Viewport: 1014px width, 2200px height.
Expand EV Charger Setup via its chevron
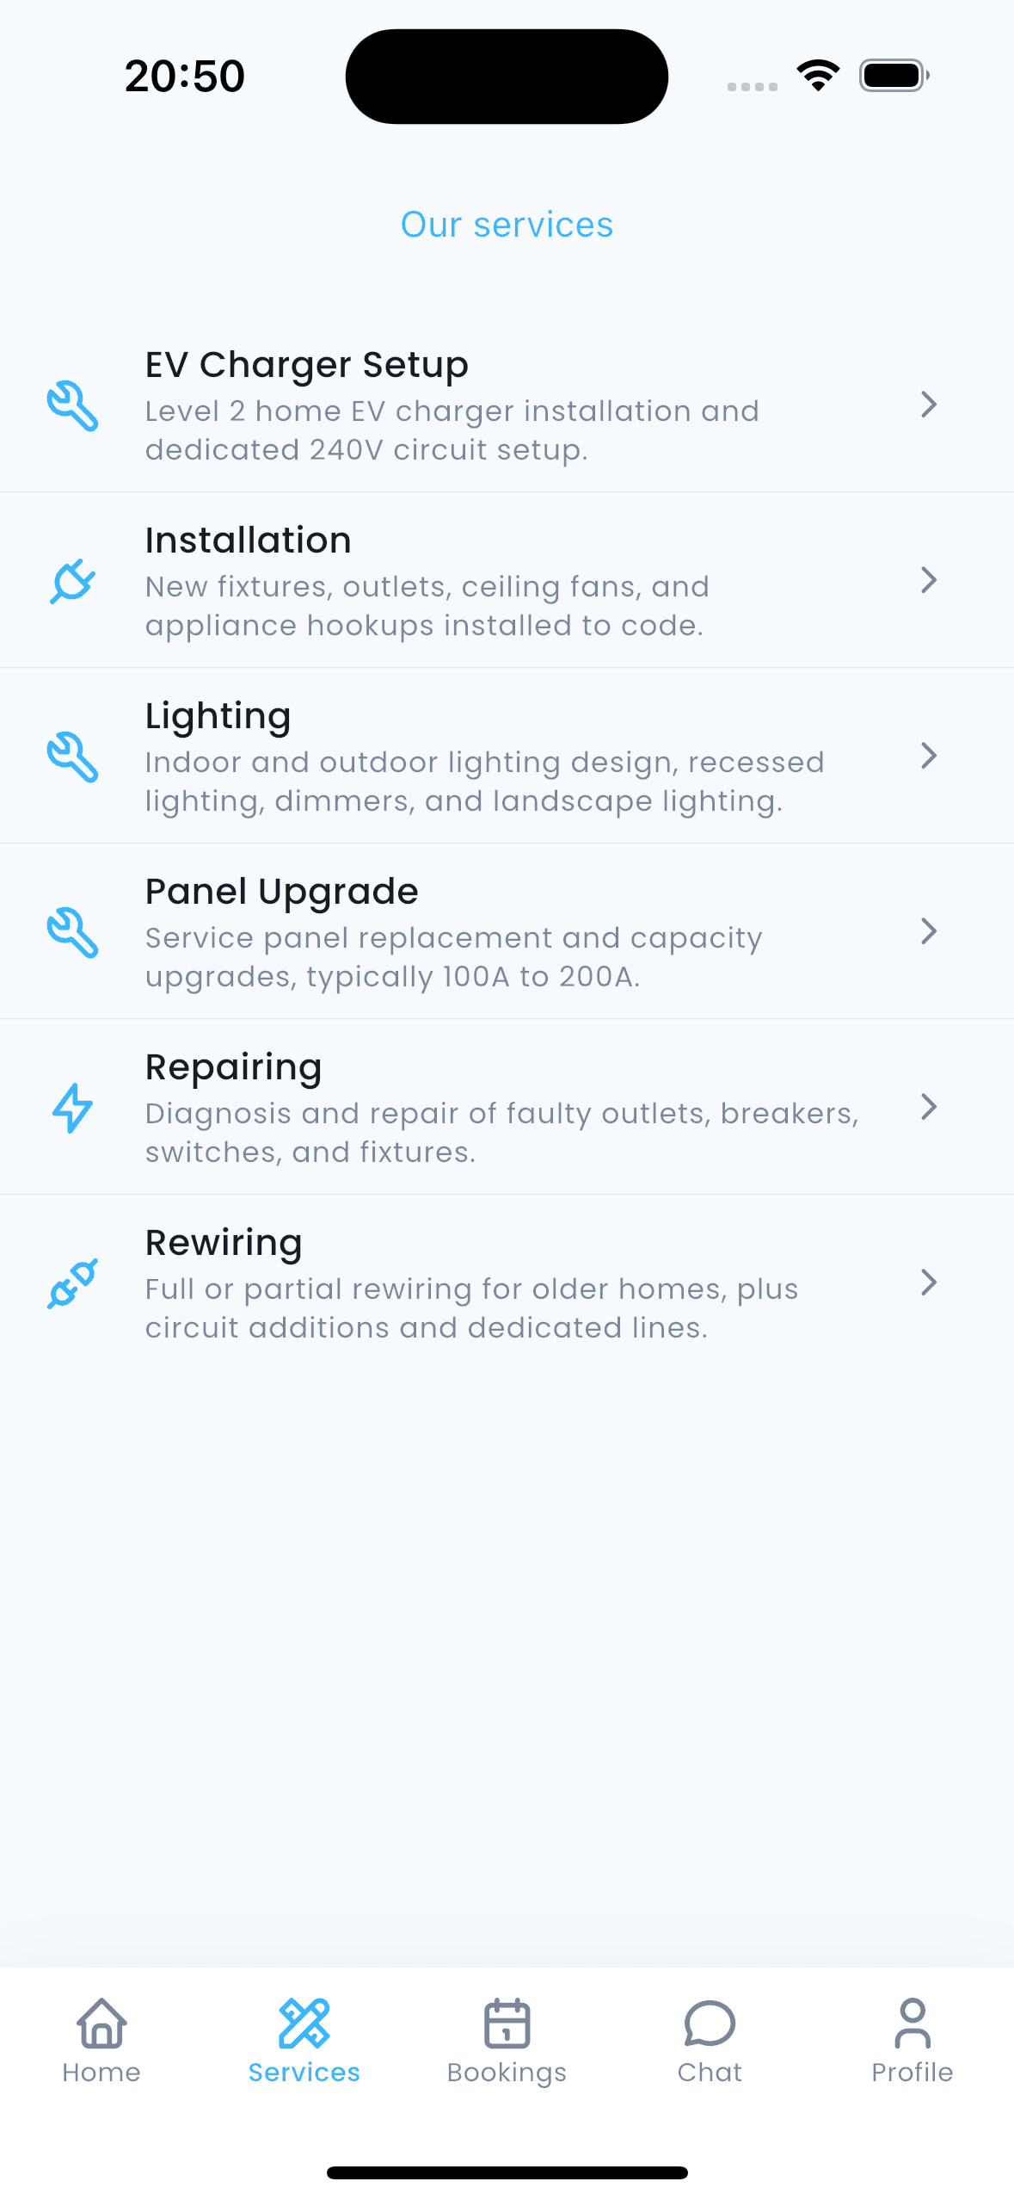[x=928, y=405]
